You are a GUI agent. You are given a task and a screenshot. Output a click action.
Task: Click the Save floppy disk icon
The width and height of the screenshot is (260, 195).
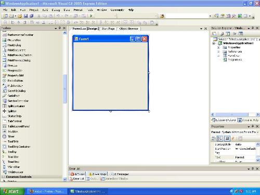click(25, 16)
